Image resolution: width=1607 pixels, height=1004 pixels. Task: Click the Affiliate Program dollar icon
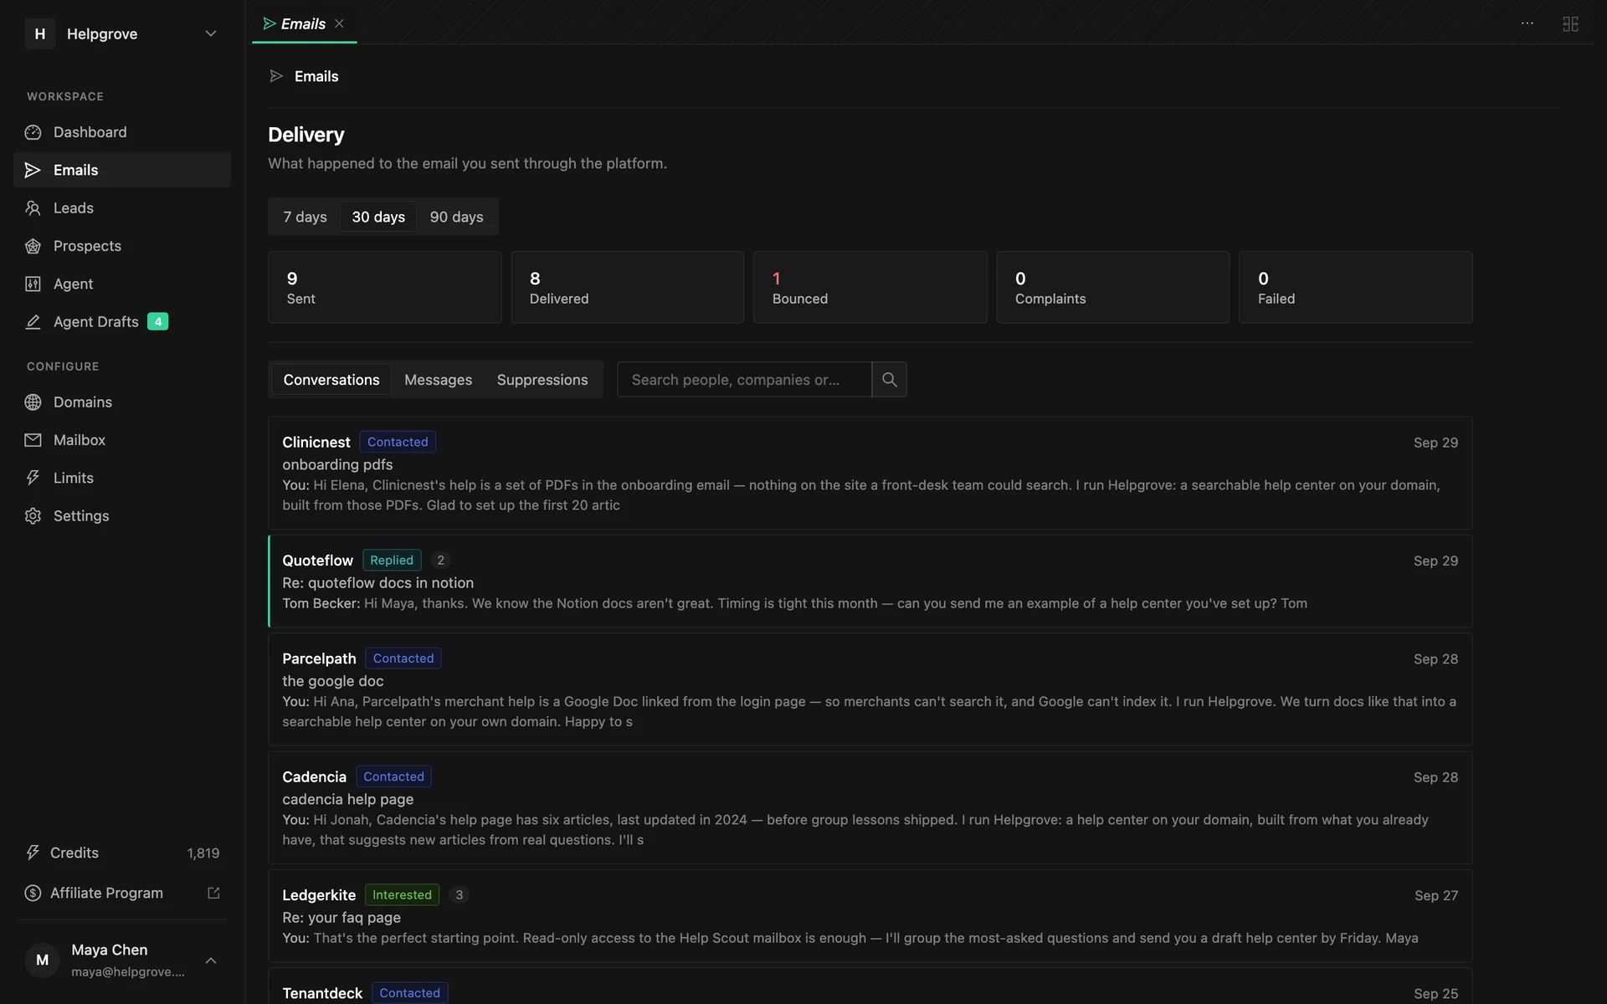33,893
